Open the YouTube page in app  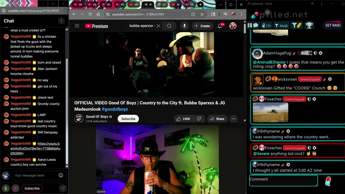(x=193, y=14)
